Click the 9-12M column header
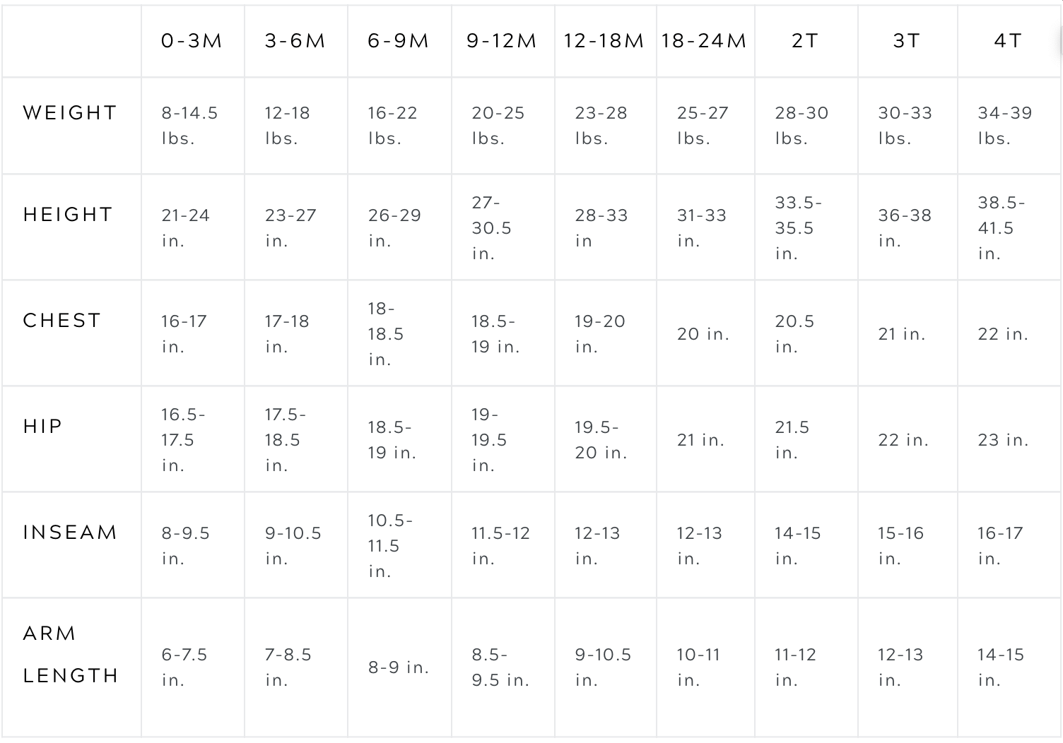The image size is (1063, 743). 501,41
